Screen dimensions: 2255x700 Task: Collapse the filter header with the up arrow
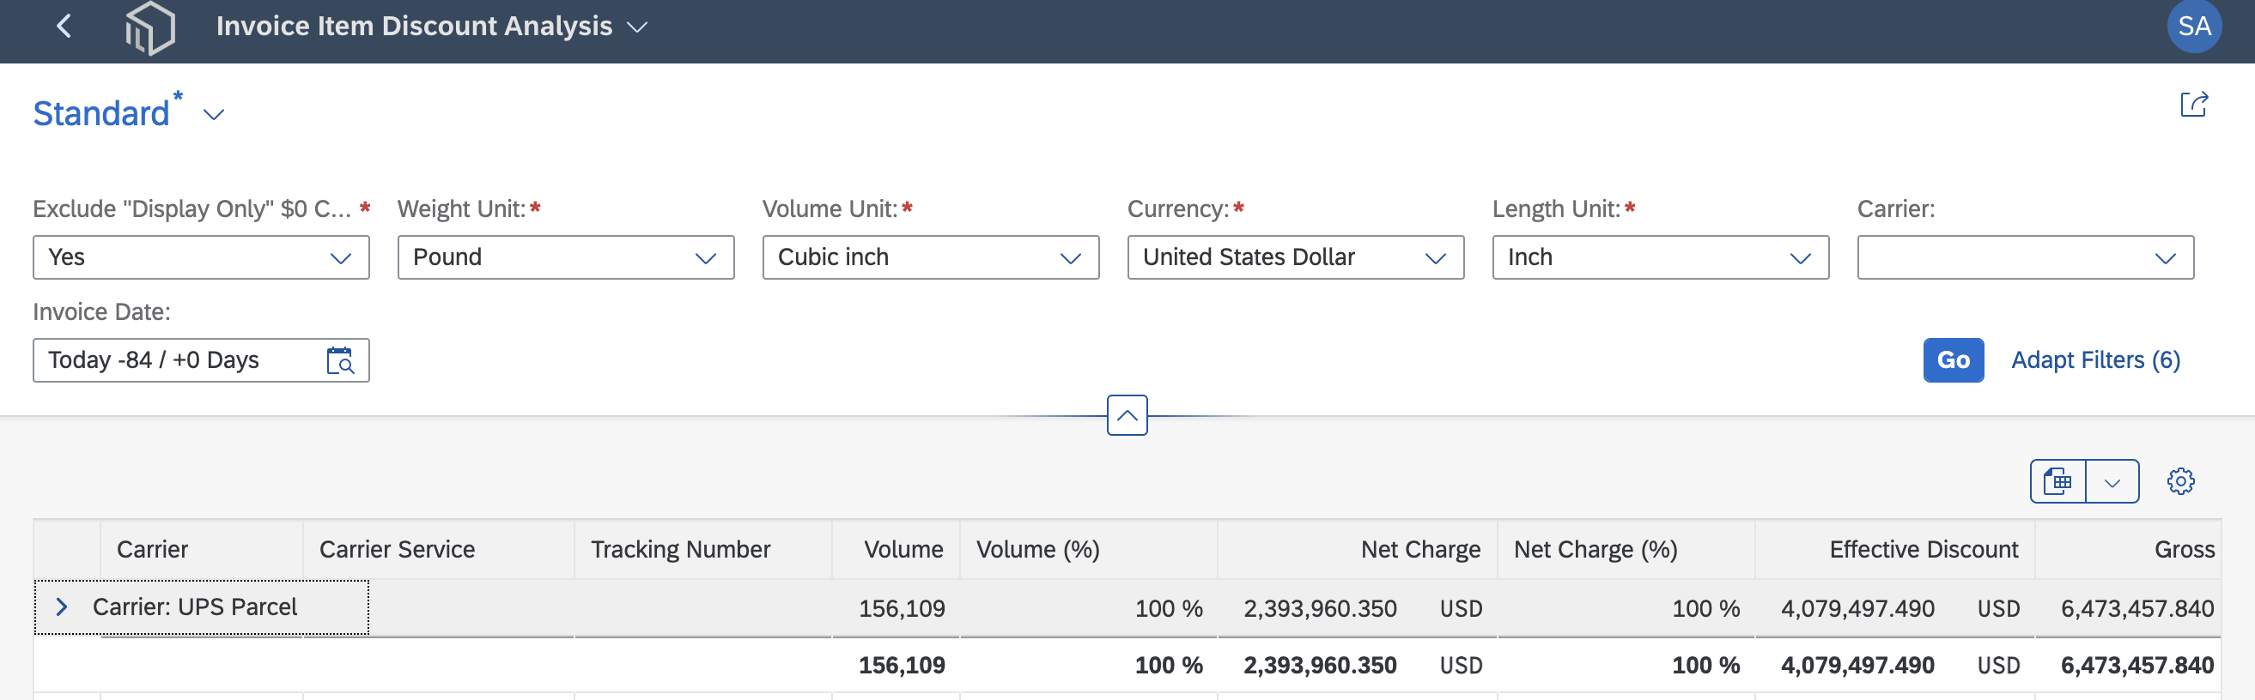1127,415
